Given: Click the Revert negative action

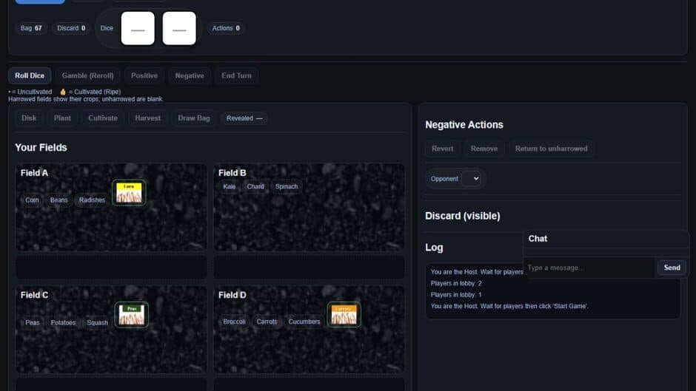Looking at the screenshot, I should 443,149.
